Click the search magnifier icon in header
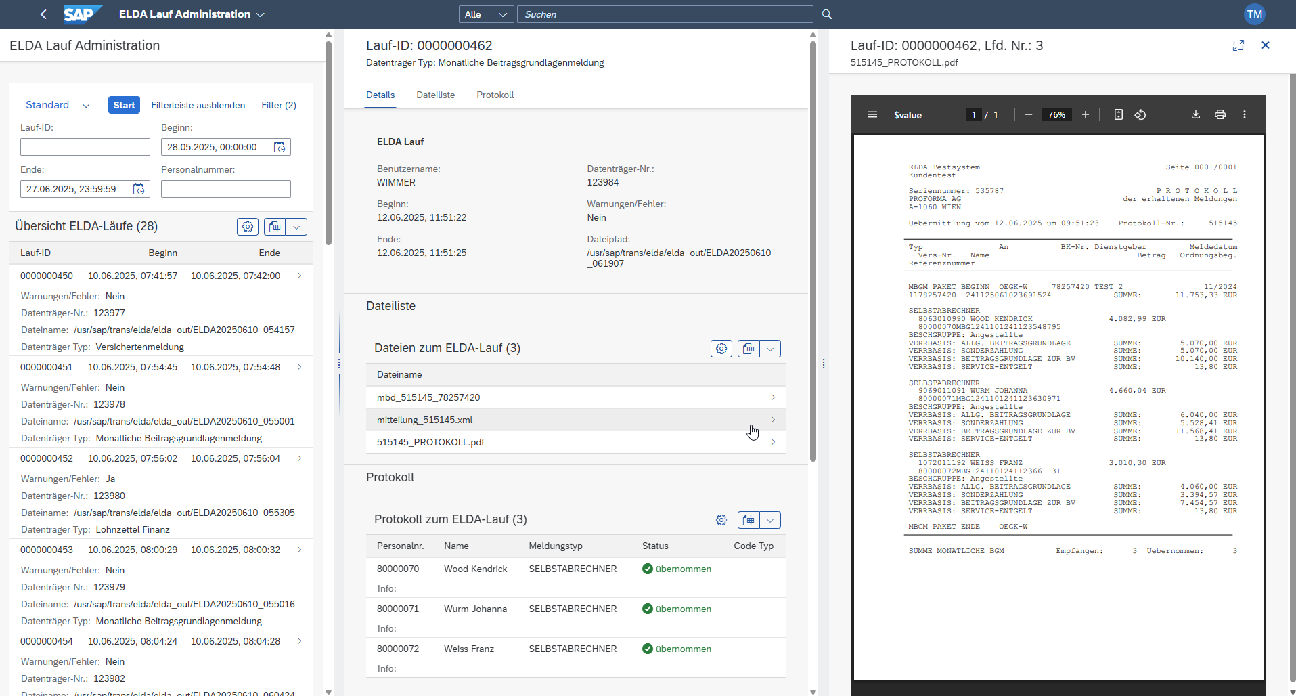The image size is (1296, 696). click(x=826, y=14)
